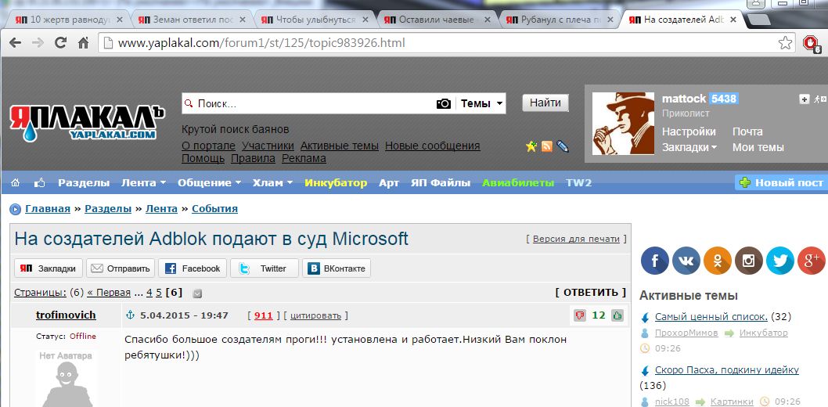Click the thumbs-up icon in the navbar
Screen dimensions: 828x407
pyautogui.click(x=39, y=182)
